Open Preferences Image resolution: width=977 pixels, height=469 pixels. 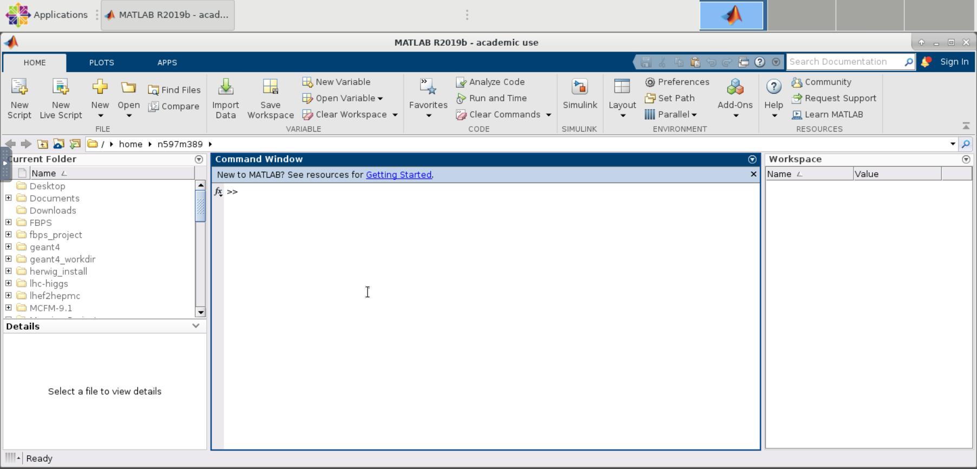(677, 82)
